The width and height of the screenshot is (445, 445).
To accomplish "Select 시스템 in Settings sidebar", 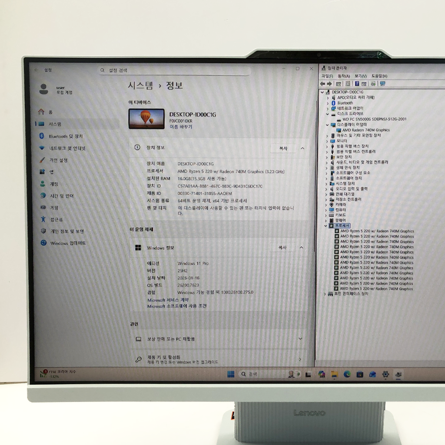I will click(x=76, y=124).
